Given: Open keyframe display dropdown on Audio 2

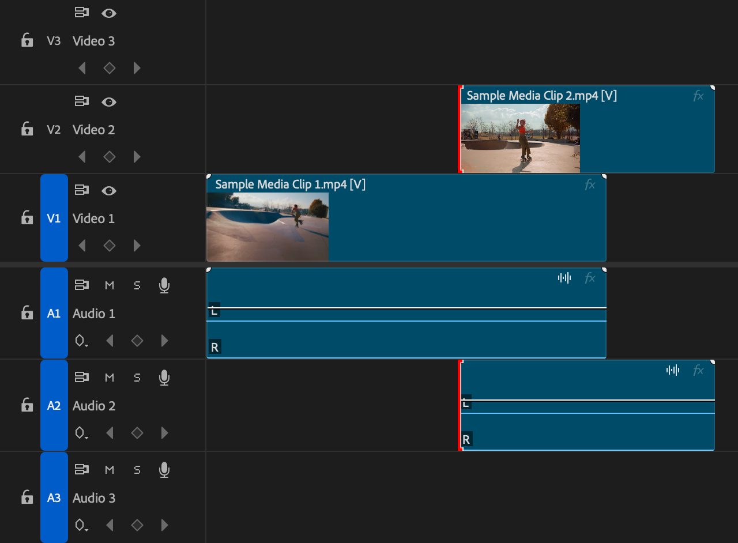Looking at the screenshot, I should 81,433.
